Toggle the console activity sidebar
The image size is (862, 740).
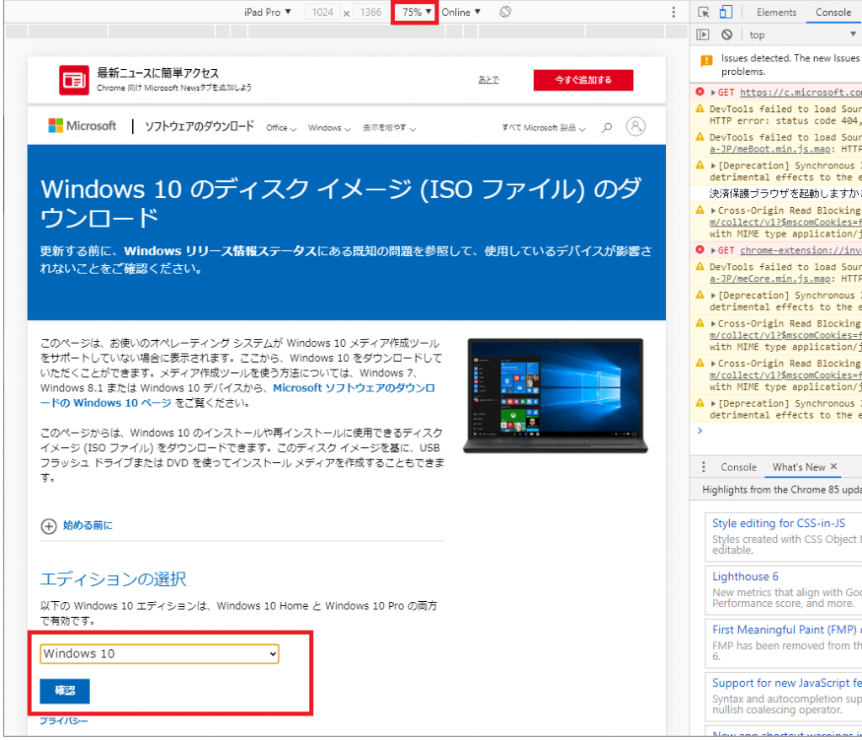pyautogui.click(x=703, y=34)
